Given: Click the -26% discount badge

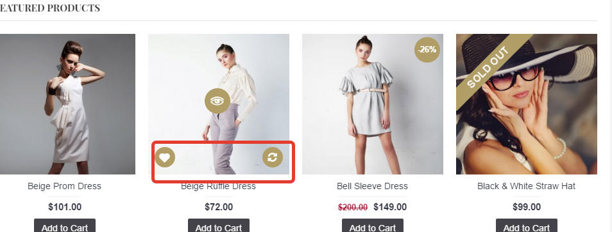Looking at the screenshot, I should 427,50.
